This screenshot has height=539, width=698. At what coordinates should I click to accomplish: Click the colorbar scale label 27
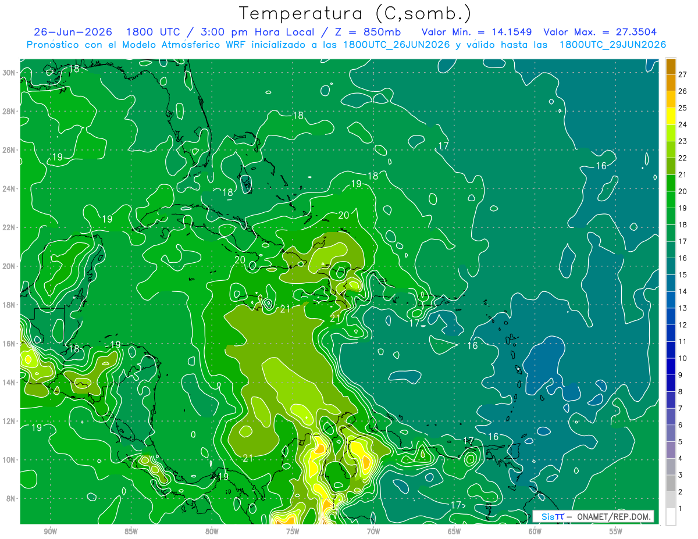coord(682,74)
